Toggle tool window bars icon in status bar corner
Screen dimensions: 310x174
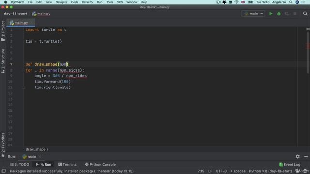(3, 171)
